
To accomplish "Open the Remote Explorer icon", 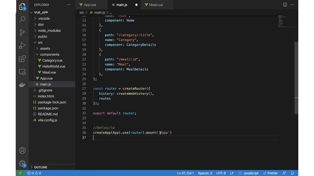I will [22, 72].
